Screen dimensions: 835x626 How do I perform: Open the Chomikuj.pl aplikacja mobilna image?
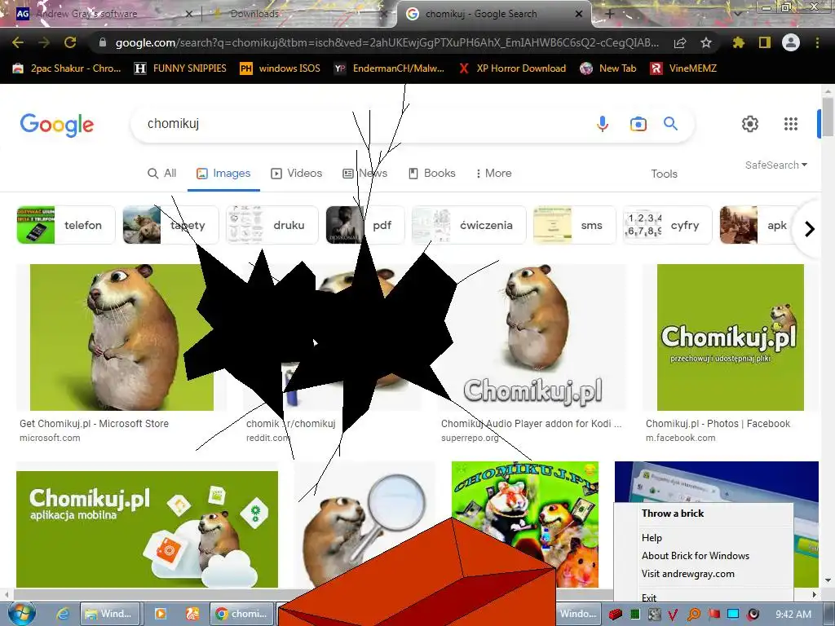pos(147,529)
